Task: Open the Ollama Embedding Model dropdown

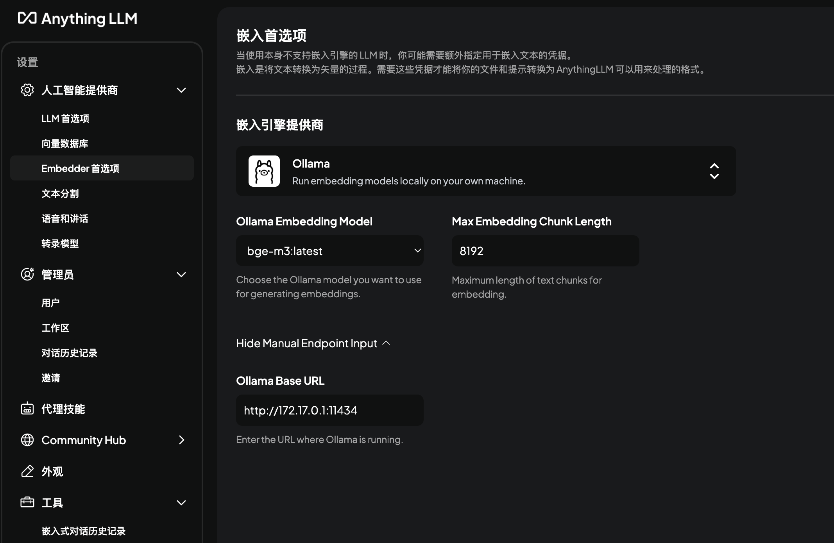Action: [x=329, y=250]
